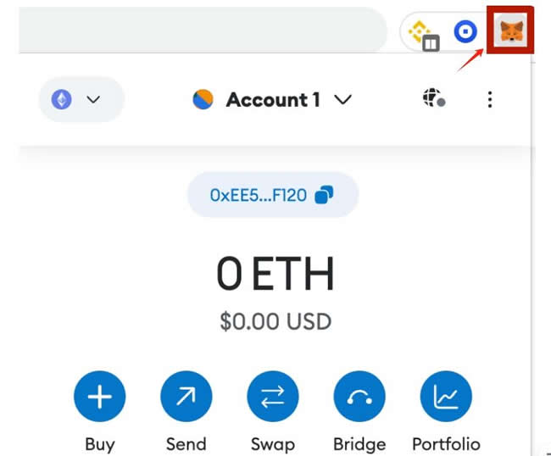Open the connected sites globe icon
This screenshot has height=456, width=551.
433,99
